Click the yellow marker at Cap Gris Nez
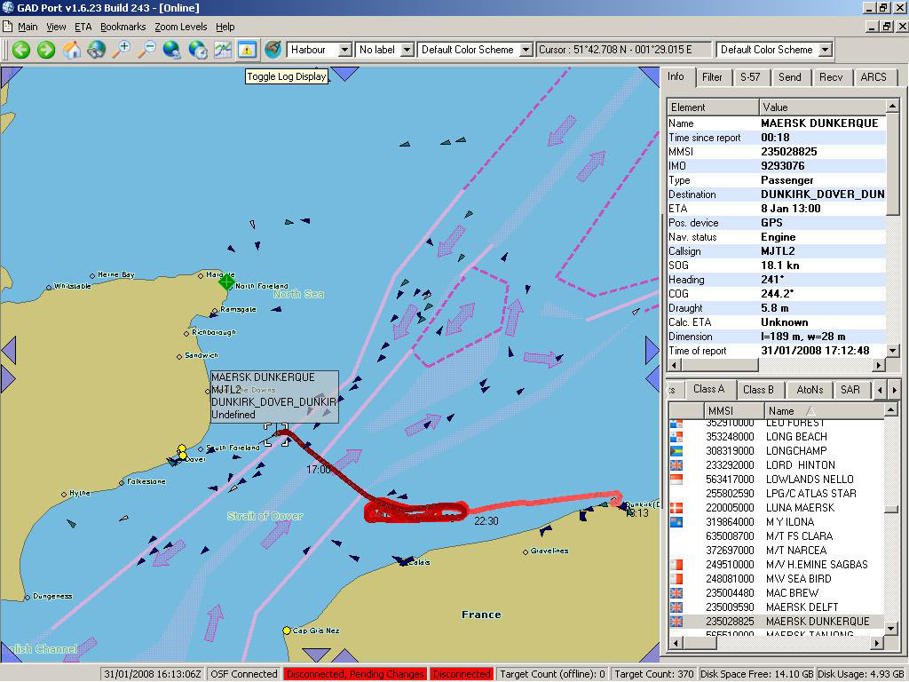Image resolution: width=909 pixels, height=682 pixels. [x=287, y=630]
